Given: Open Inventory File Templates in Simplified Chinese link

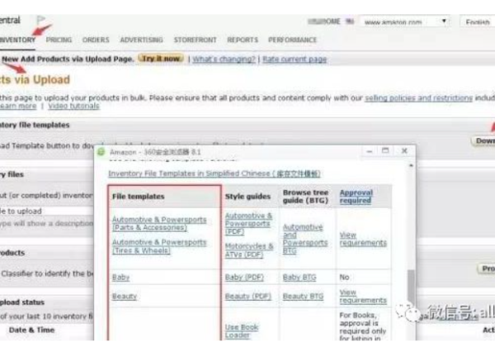Looking at the screenshot, I should click(x=214, y=173).
